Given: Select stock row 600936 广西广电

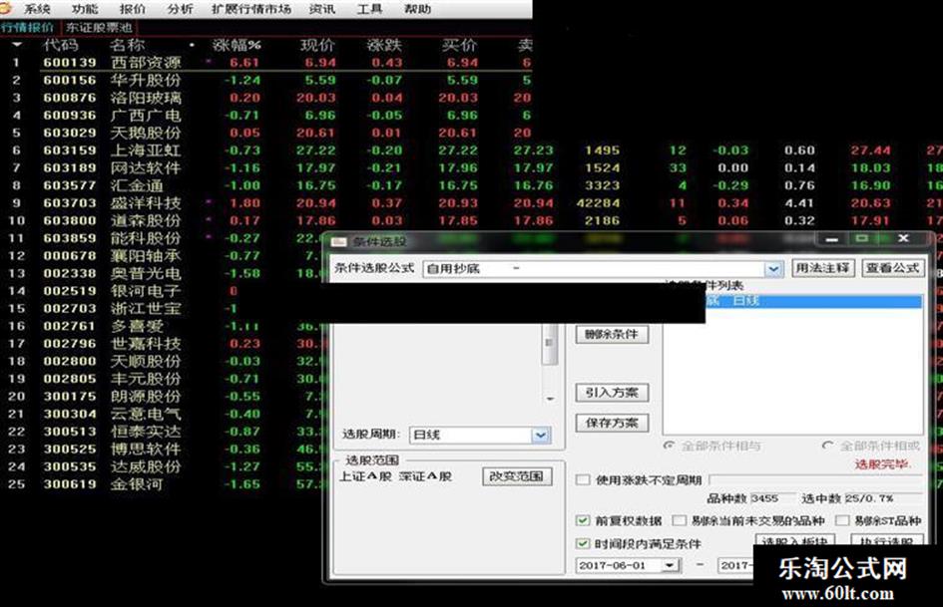Looking at the screenshot, I should [265, 115].
